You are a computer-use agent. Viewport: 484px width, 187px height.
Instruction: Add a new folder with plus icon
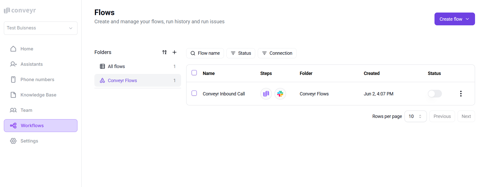click(174, 52)
